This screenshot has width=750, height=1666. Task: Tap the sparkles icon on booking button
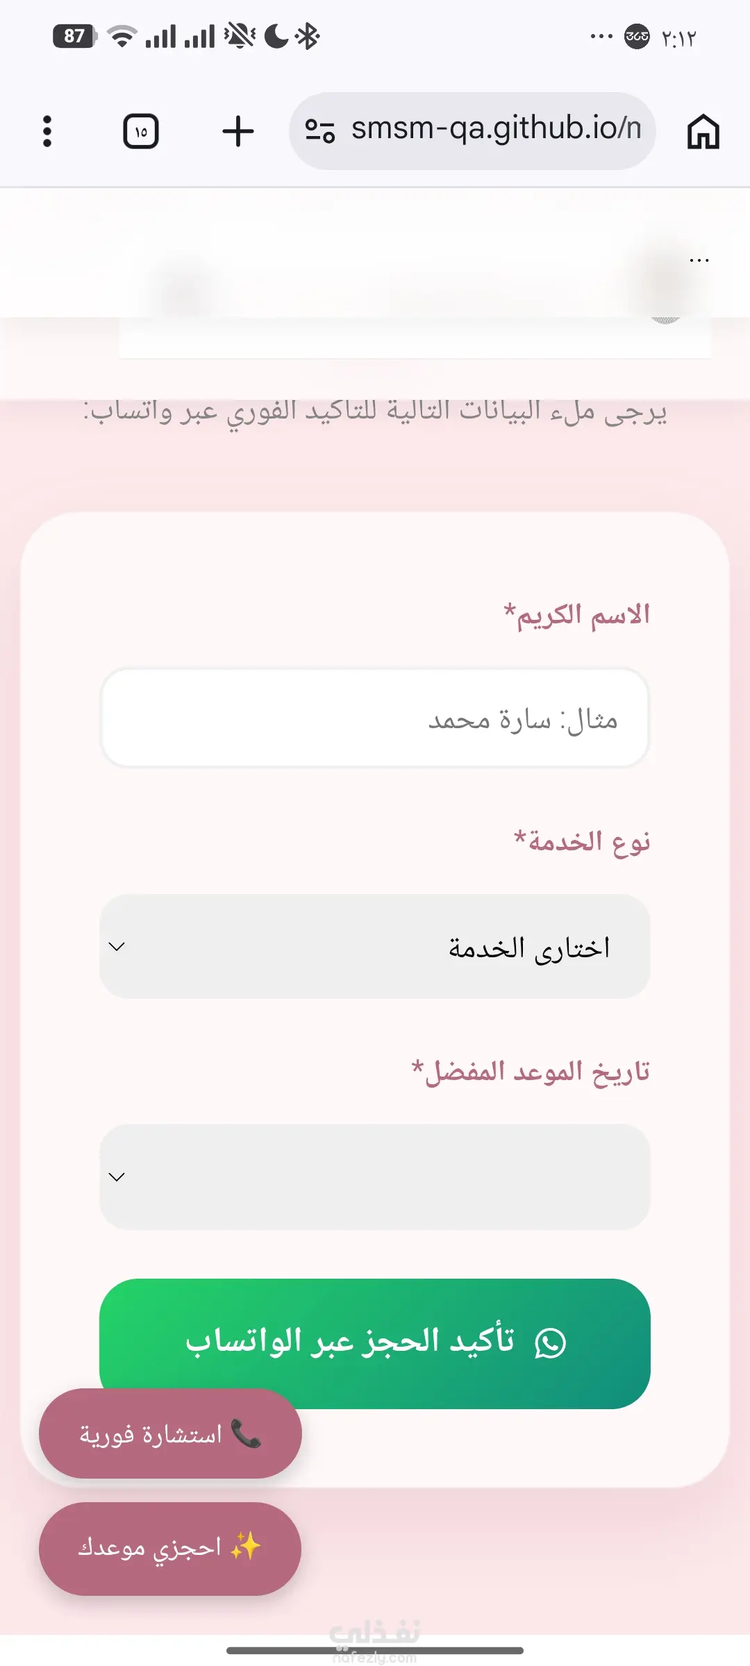point(245,1547)
